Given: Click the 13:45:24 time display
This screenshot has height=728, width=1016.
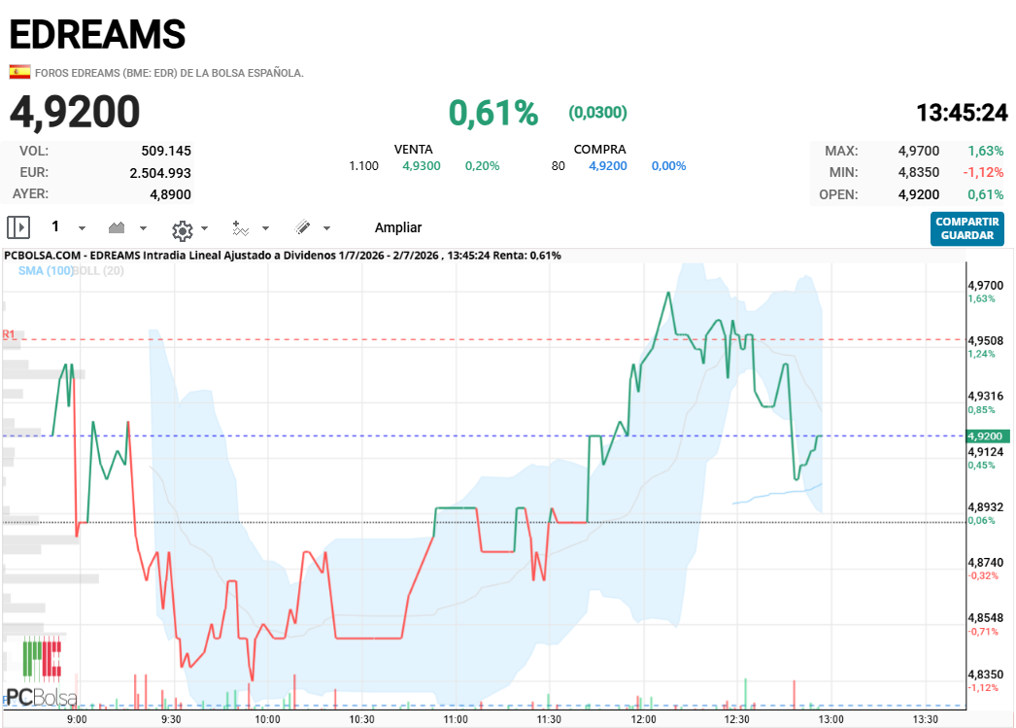Looking at the screenshot, I should point(962,113).
